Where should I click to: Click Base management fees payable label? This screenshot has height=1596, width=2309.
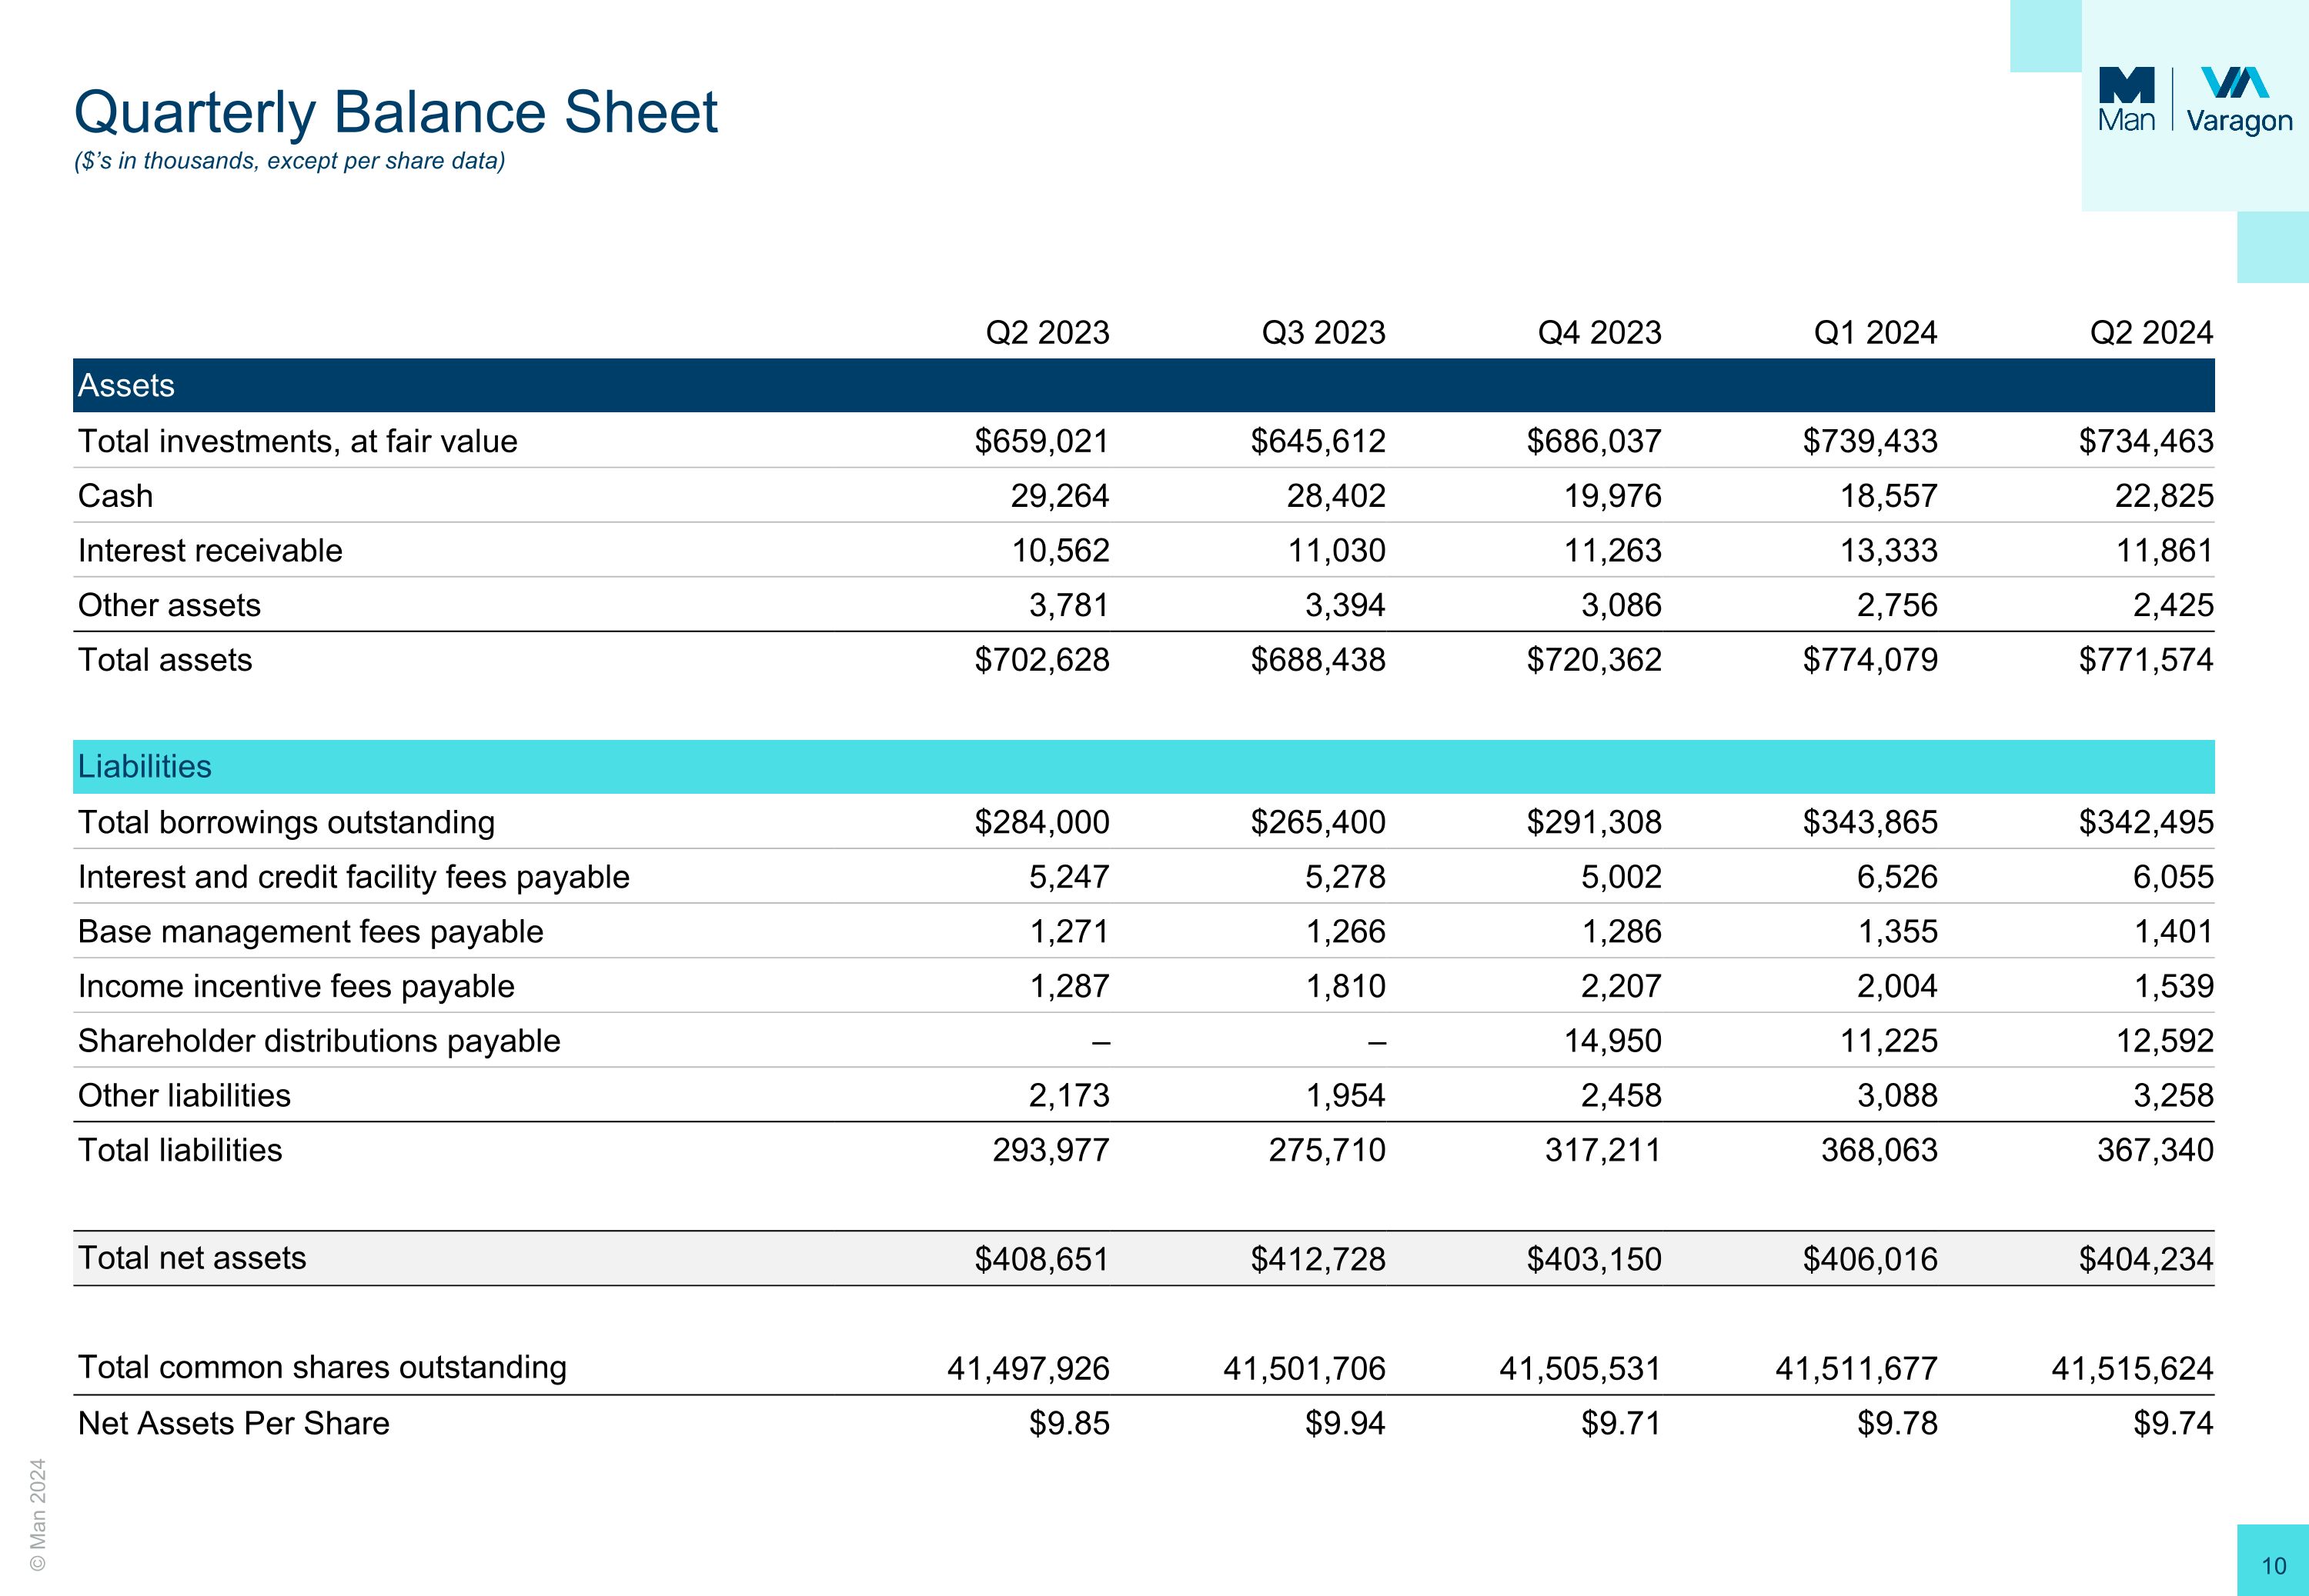(x=311, y=932)
